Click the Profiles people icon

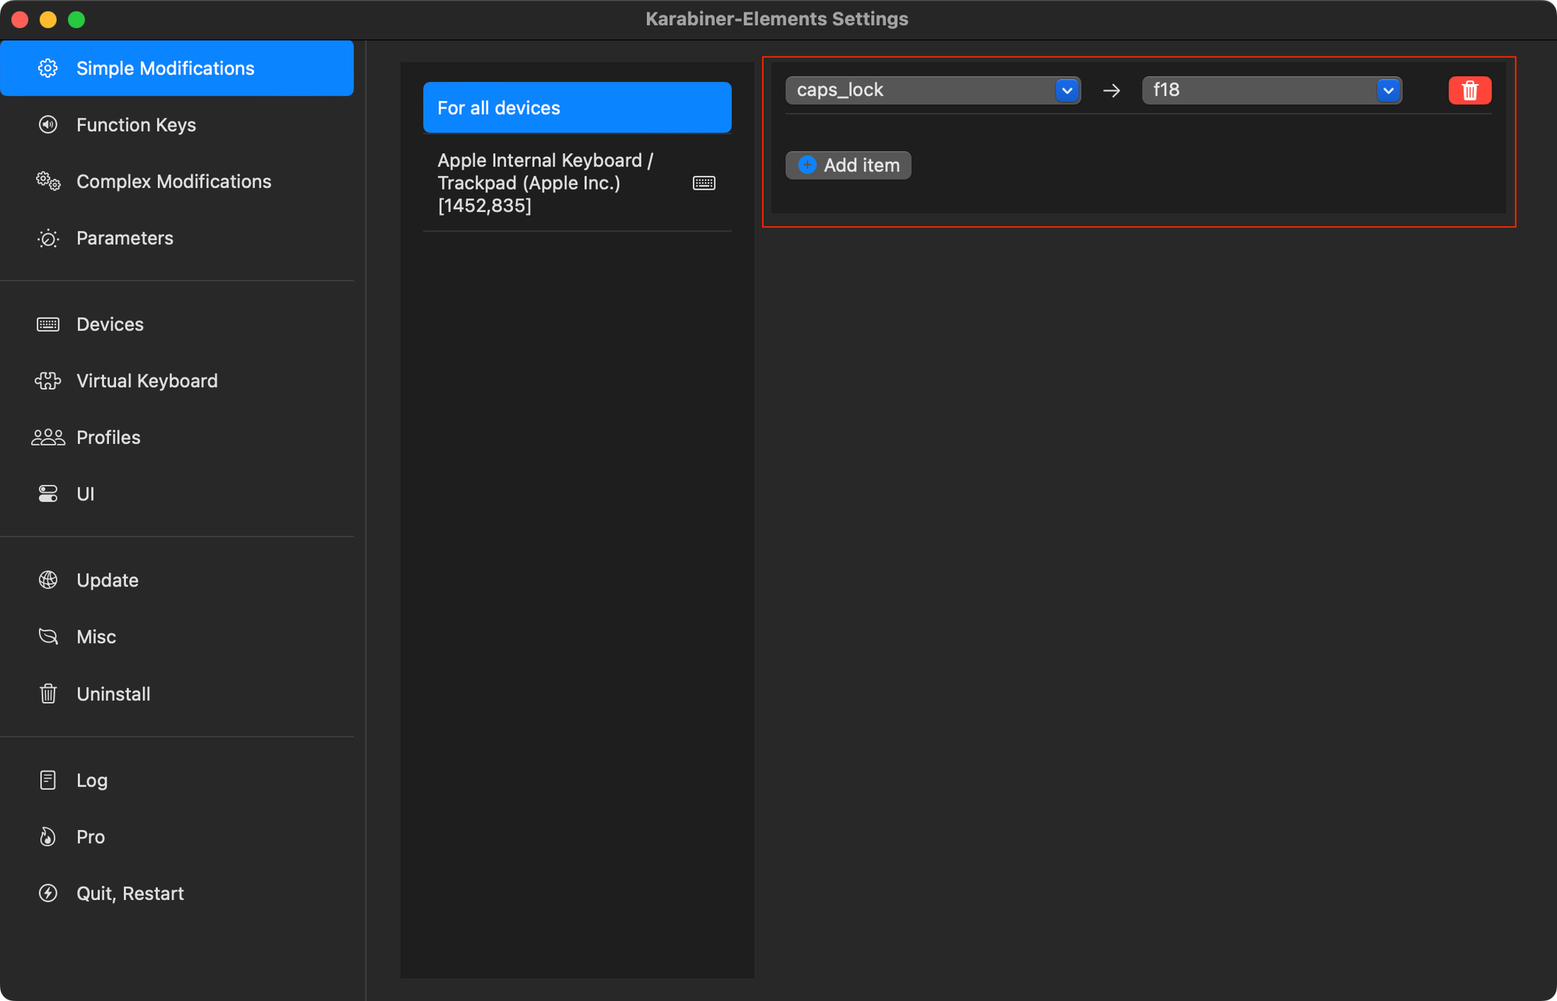(48, 437)
